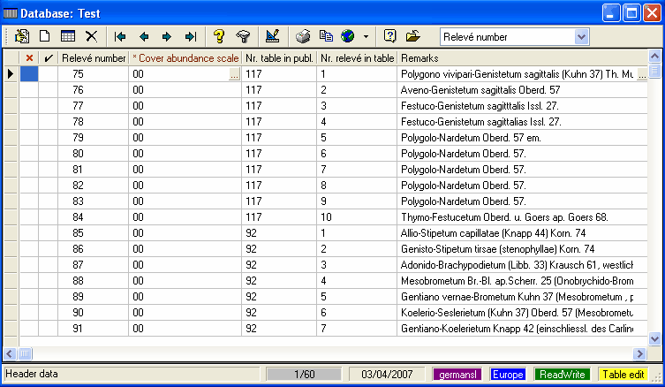The width and height of the screenshot is (665, 387).
Task: Open the table view icon in toolbar
Action: click(x=67, y=36)
